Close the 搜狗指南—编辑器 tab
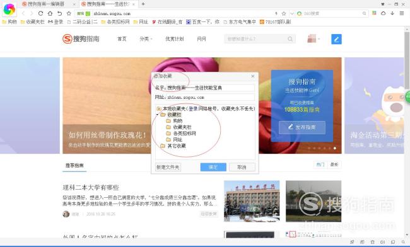Viewport: 410px width, 247px height. (74, 4)
